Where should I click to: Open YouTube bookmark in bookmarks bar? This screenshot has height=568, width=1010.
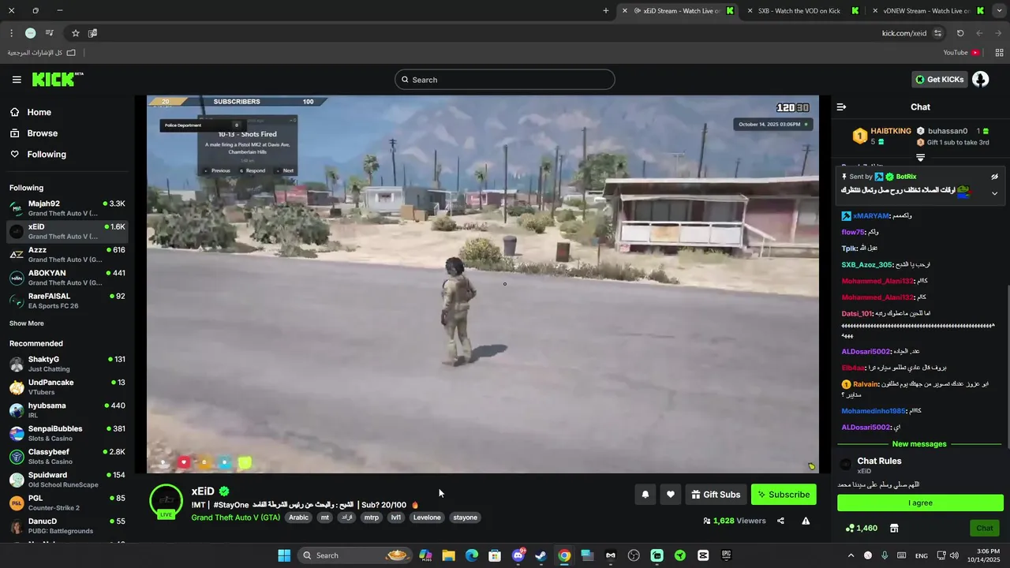961,53
